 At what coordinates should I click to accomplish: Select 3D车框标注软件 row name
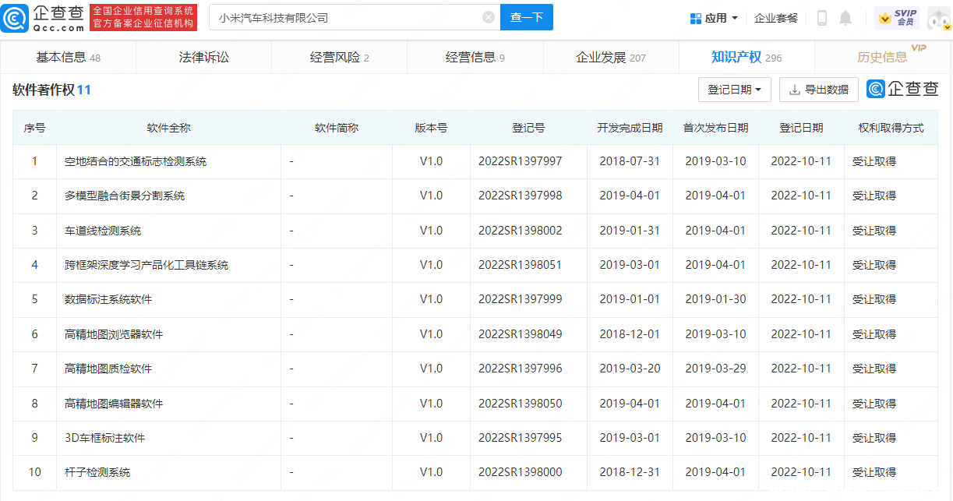[104, 438]
